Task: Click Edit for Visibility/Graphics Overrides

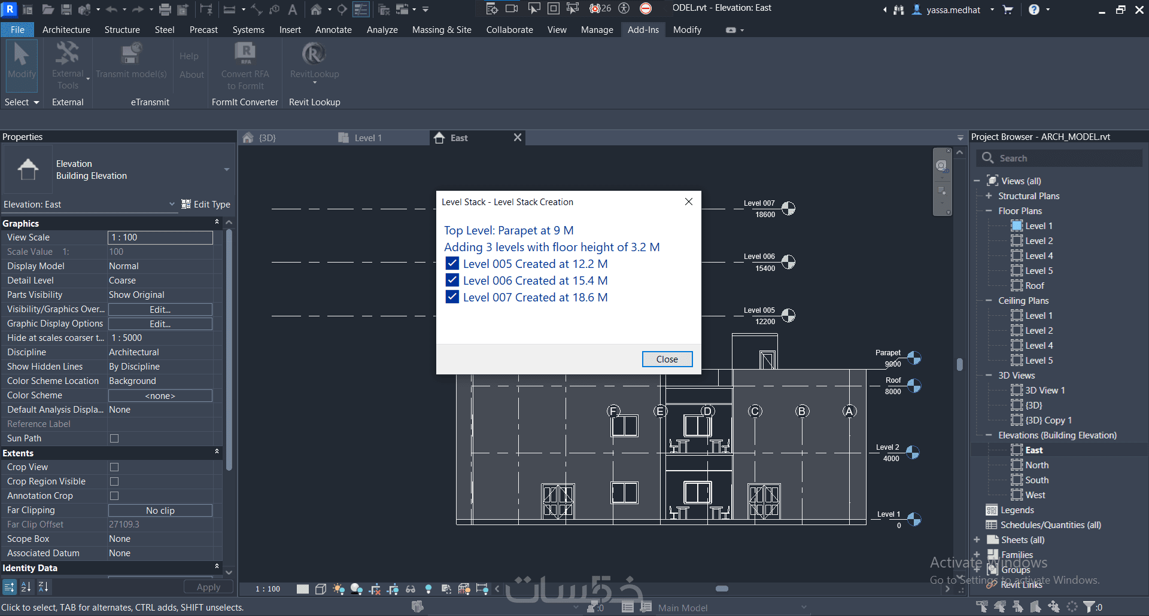Action: coord(160,309)
